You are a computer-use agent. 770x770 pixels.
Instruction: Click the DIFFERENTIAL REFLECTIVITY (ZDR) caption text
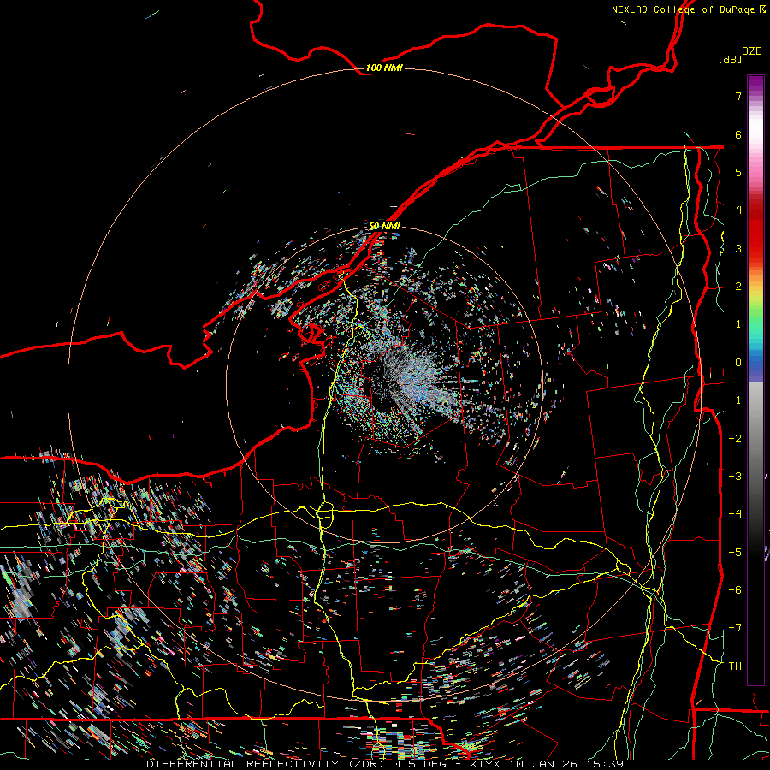tap(267, 764)
